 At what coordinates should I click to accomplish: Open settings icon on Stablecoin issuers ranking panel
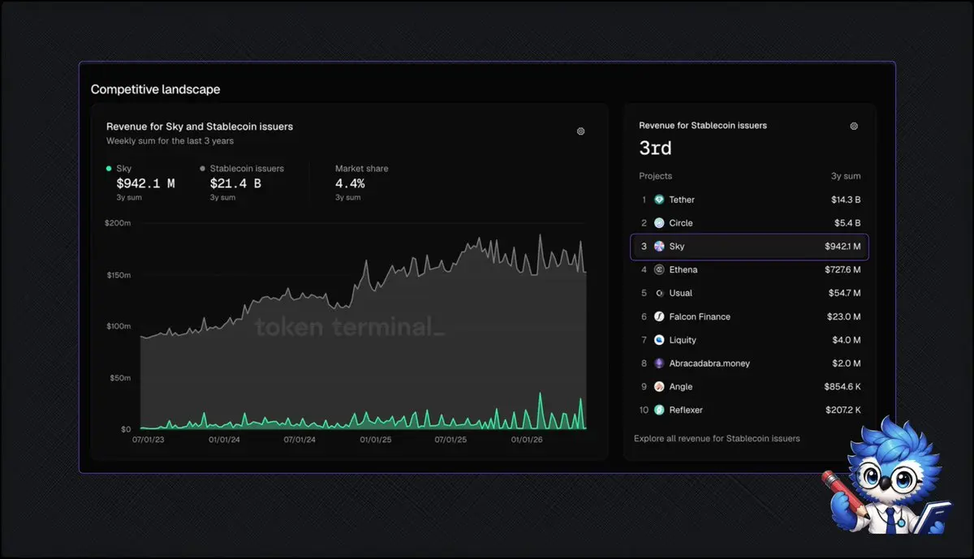tap(853, 126)
